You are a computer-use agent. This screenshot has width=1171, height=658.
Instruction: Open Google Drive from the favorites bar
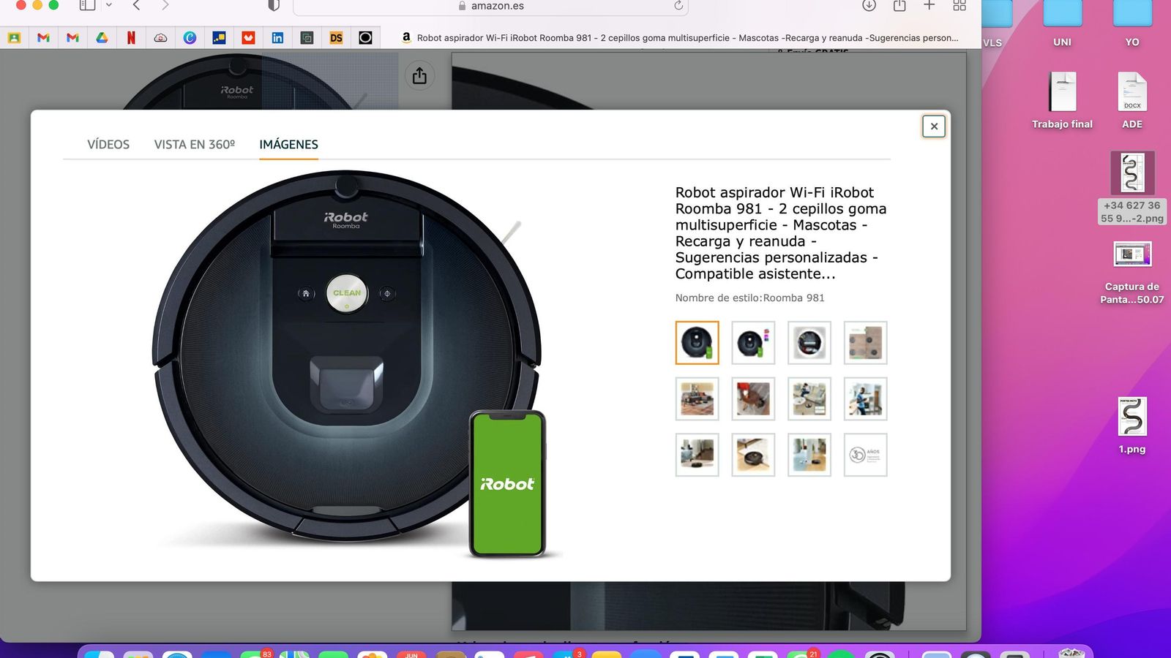101,37
